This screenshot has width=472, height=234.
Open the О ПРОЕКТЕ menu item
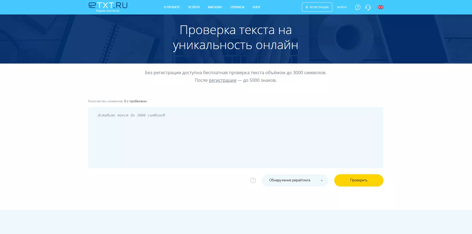tap(172, 7)
